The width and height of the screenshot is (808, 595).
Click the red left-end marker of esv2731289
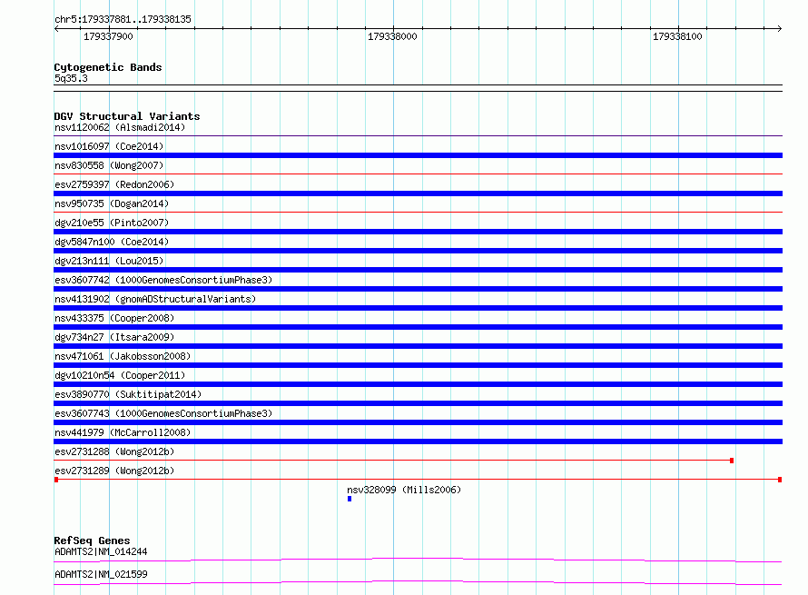[x=56, y=480]
